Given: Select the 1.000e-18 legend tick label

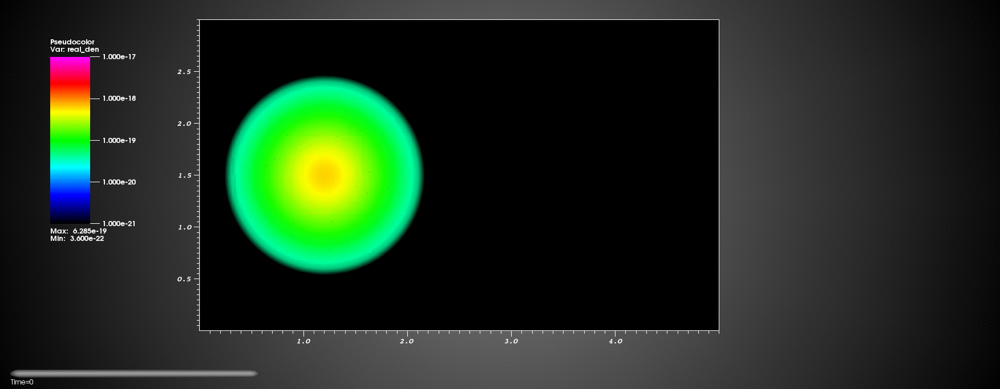Looking at the screenshot, I should coord(119,99).
